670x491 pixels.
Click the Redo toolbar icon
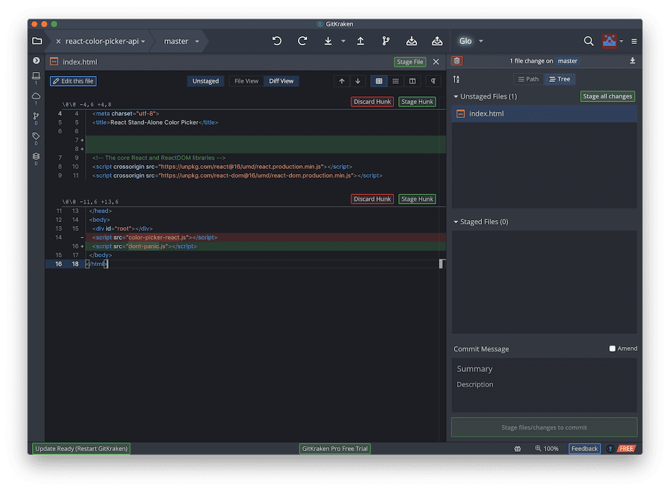303,41
